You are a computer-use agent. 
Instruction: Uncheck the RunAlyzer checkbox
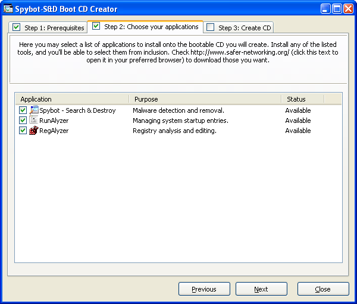click(23, 121)
